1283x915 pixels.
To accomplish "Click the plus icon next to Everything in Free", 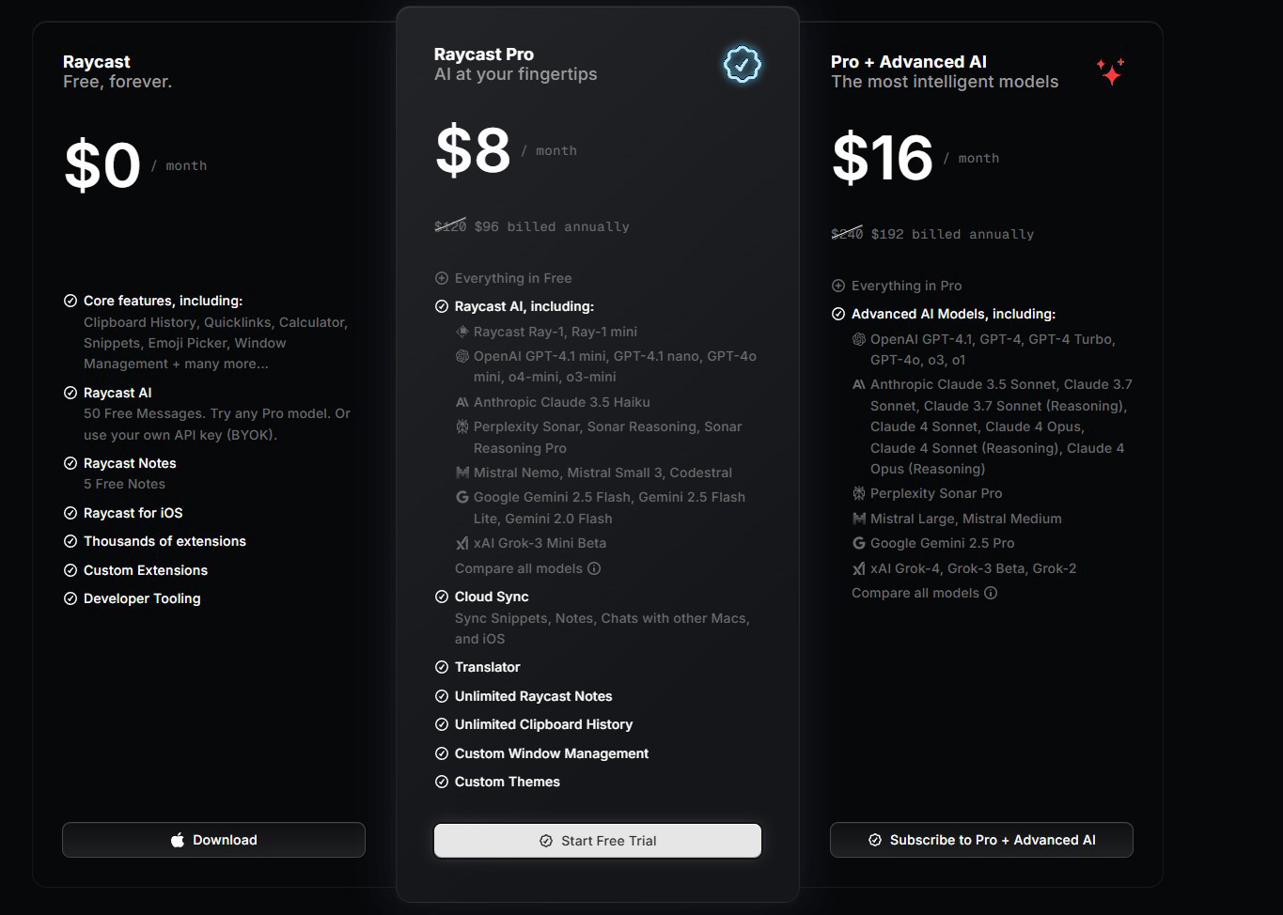I will tap(442, 278).
